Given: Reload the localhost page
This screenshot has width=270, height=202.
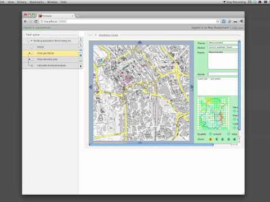Looking at the screenshot, I should [x=36, y=21].
